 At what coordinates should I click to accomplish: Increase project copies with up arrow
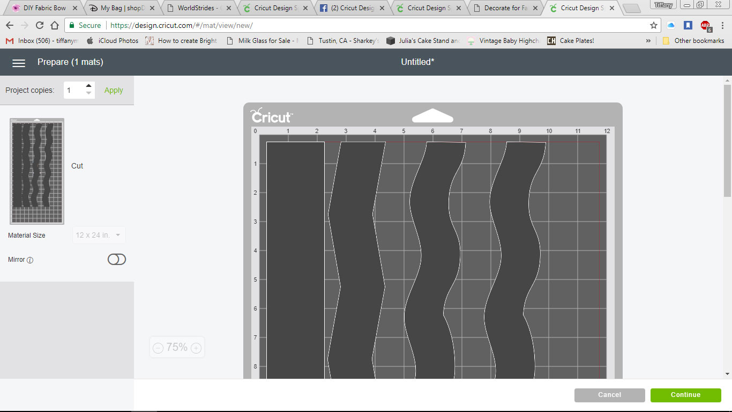coord(89,86)
